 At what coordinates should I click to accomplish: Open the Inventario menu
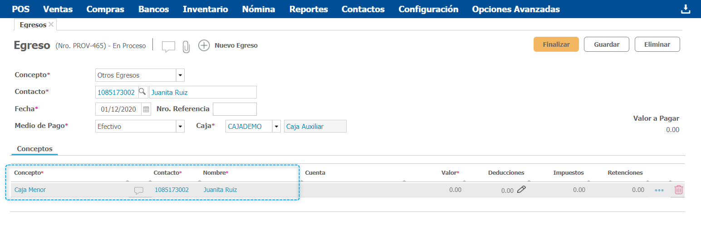[205, 9]
